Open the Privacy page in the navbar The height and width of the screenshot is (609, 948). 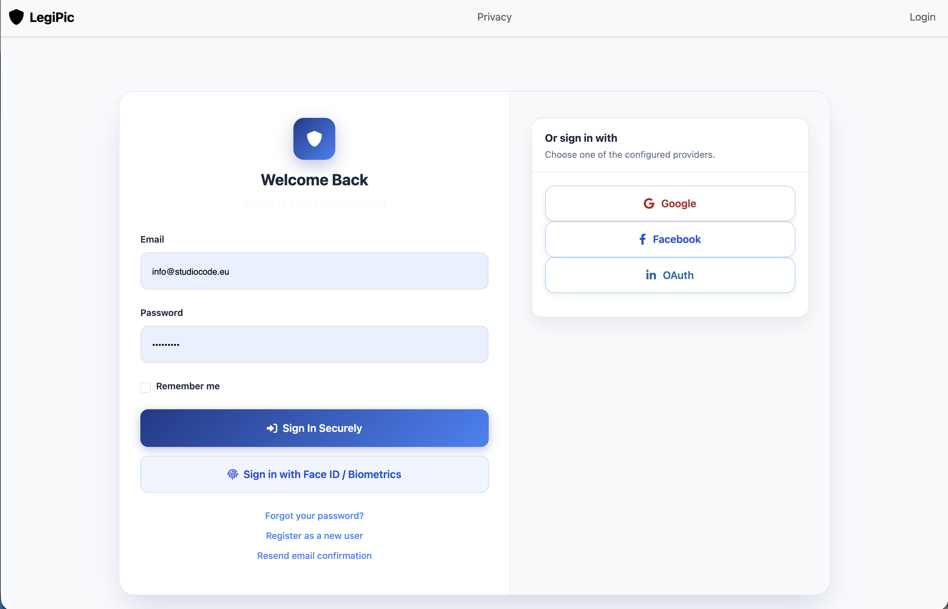[494, 17]
